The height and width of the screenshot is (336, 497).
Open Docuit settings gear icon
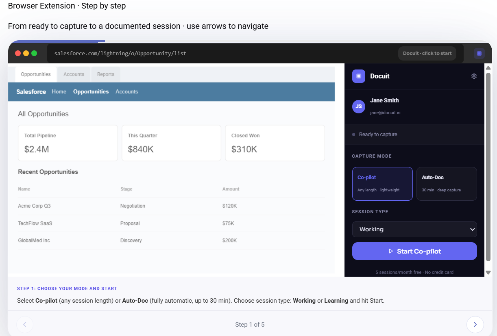coord(474,76)
